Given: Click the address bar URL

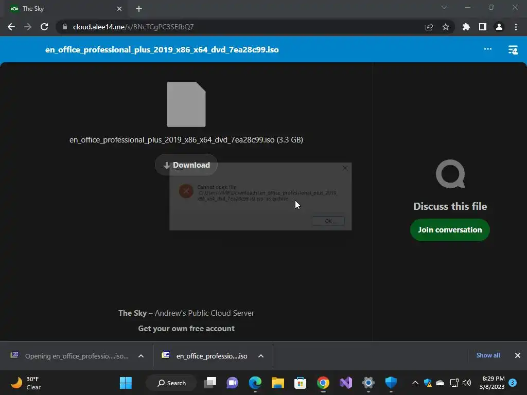Looking at the screenshot, I should tap(133, 27).
